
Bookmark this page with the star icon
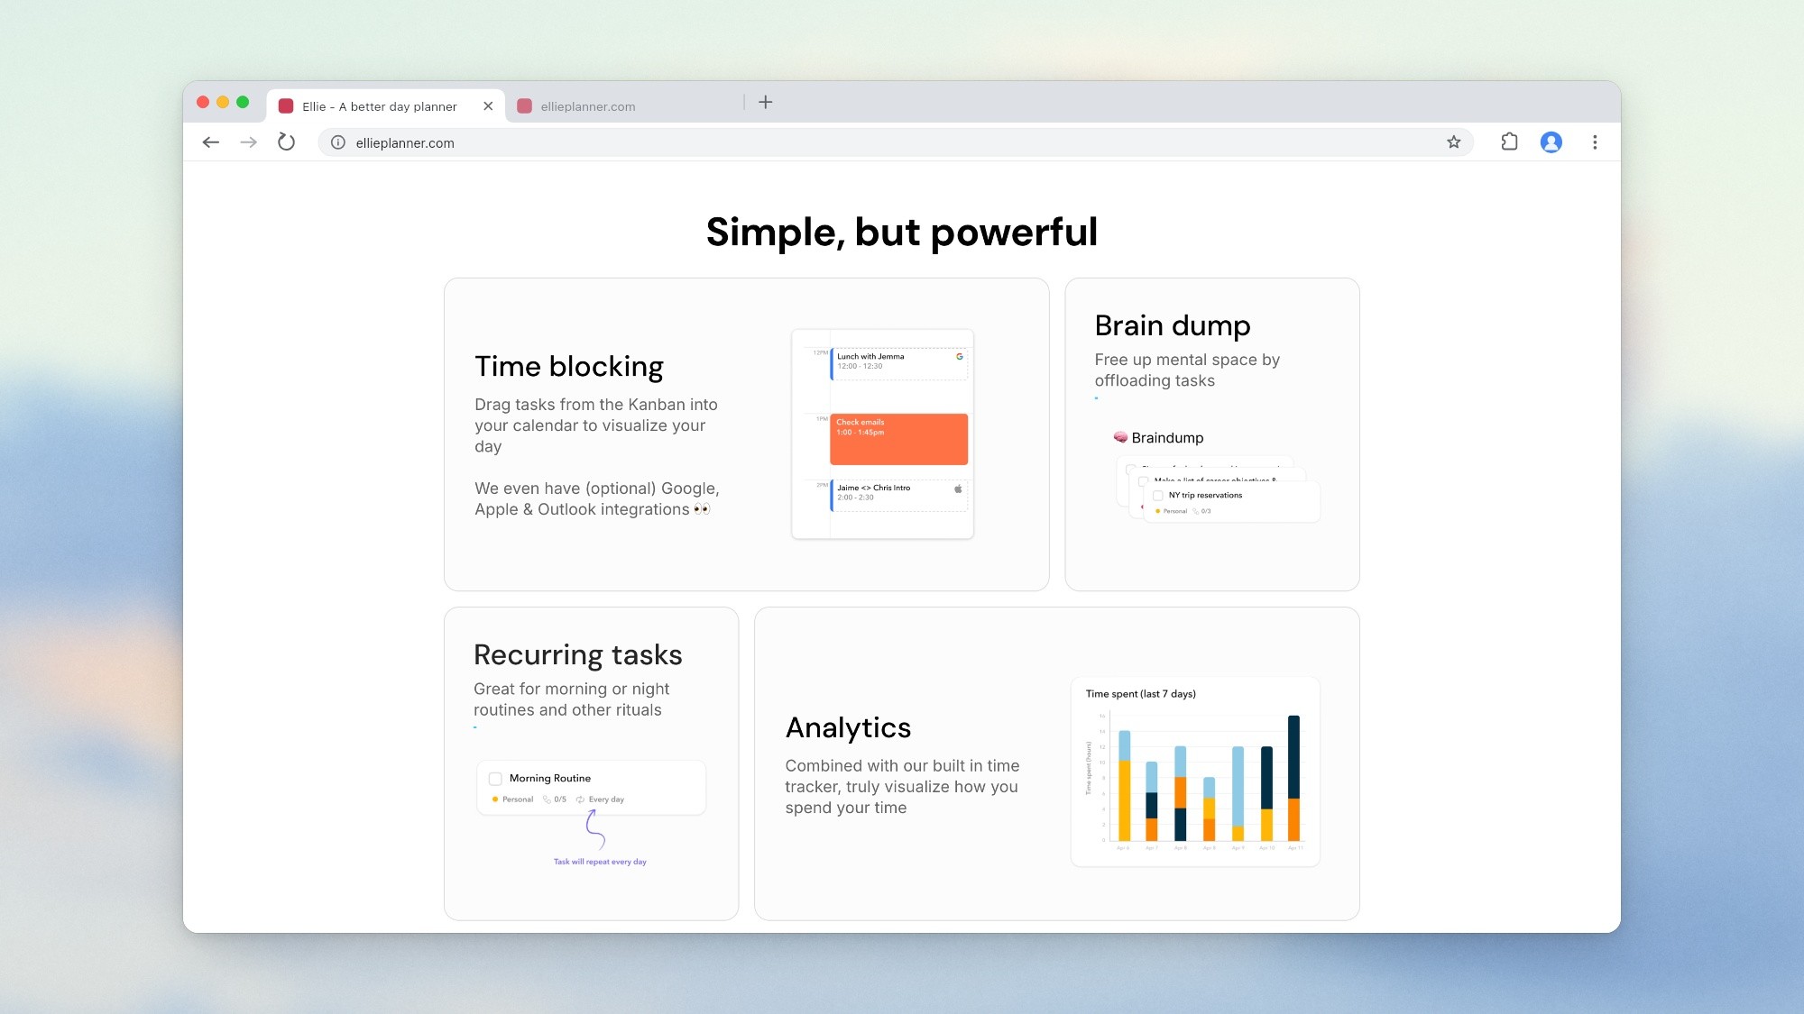tap(1454, 142)
